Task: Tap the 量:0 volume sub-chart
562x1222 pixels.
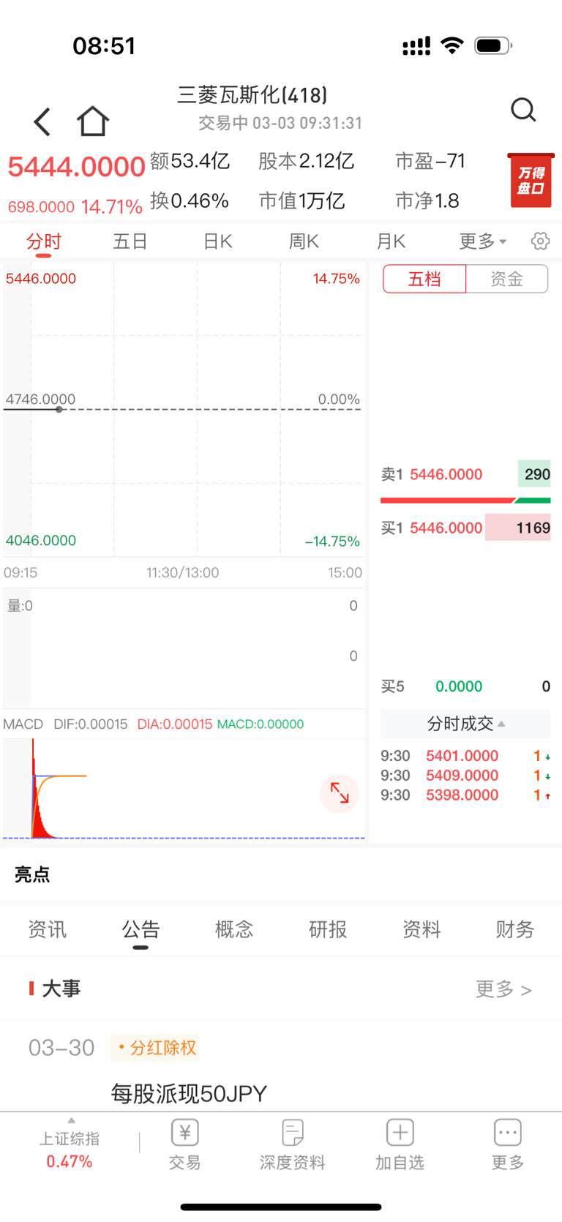Action: tap(183, 648)
